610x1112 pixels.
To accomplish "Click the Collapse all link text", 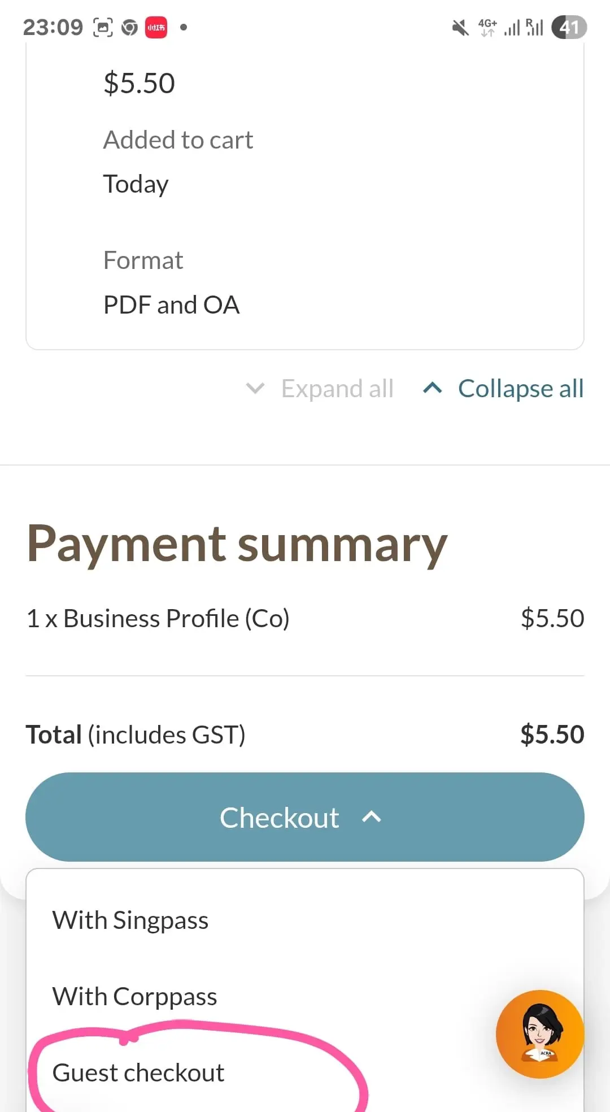I will 521,388.
